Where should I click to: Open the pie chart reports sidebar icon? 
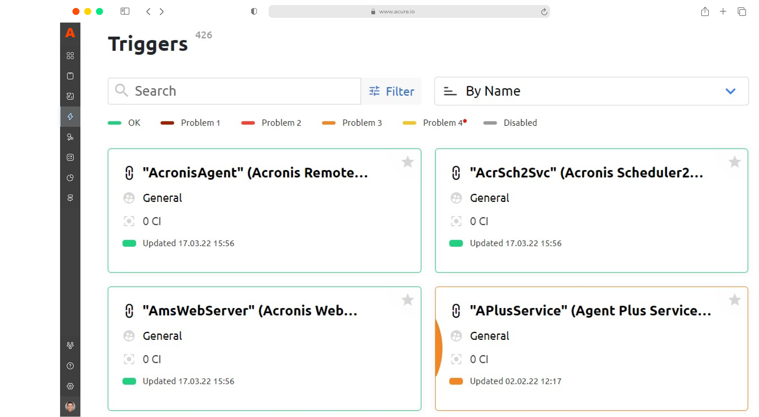pyautogui.click(x=70, y=178)
